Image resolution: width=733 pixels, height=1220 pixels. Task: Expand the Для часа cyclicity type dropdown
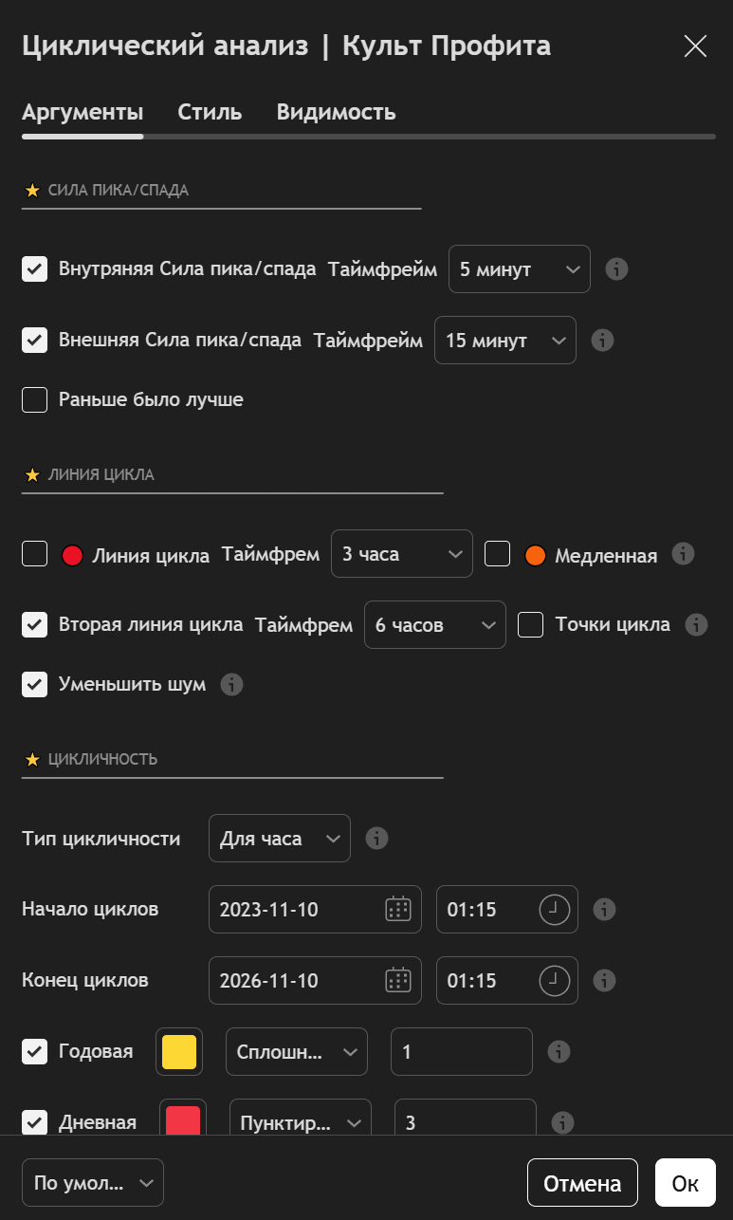point(279,839)
